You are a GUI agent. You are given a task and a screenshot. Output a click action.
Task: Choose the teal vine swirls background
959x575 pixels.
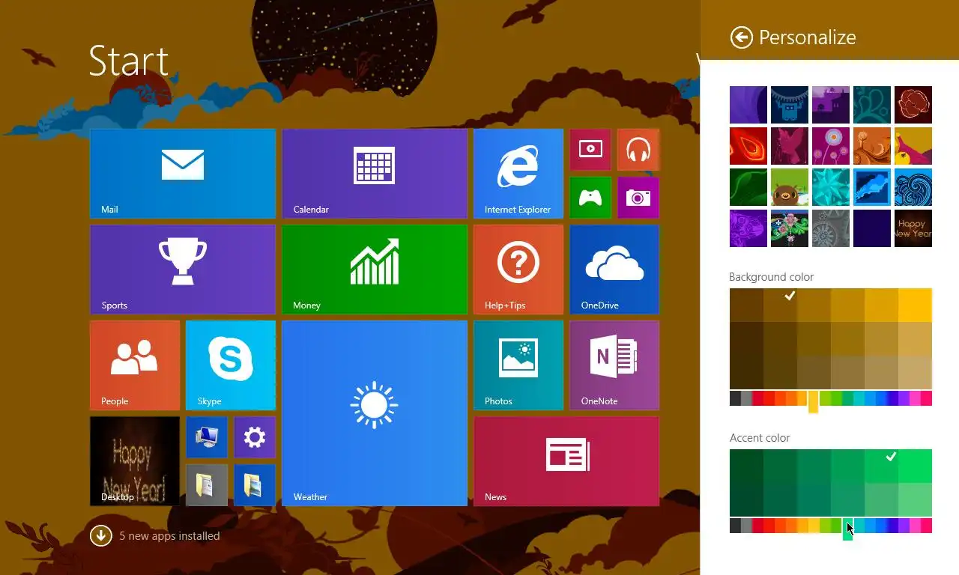tap(872, 105)
